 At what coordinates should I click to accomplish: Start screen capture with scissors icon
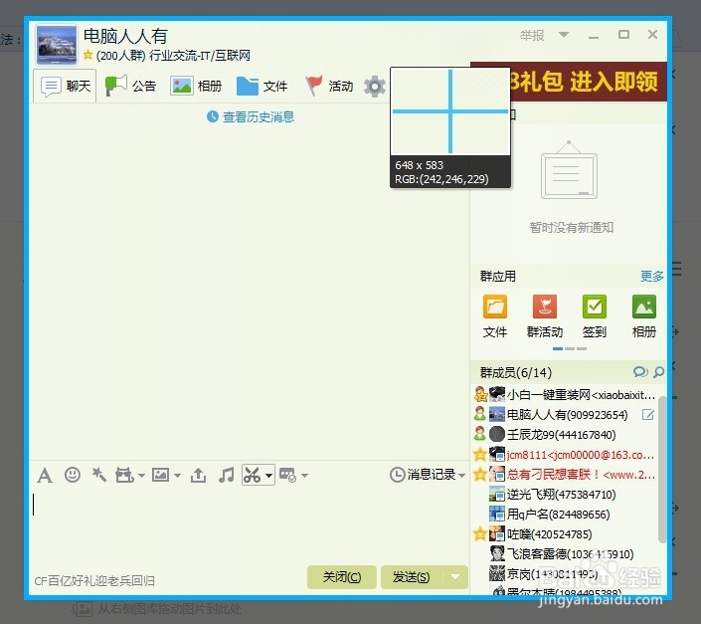pyautogui.click(x=253, y=475)
